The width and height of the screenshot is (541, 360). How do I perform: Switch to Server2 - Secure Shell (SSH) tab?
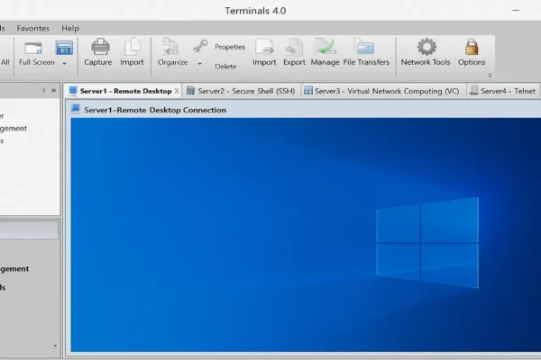pyautogui.click(x=241, y=91)
